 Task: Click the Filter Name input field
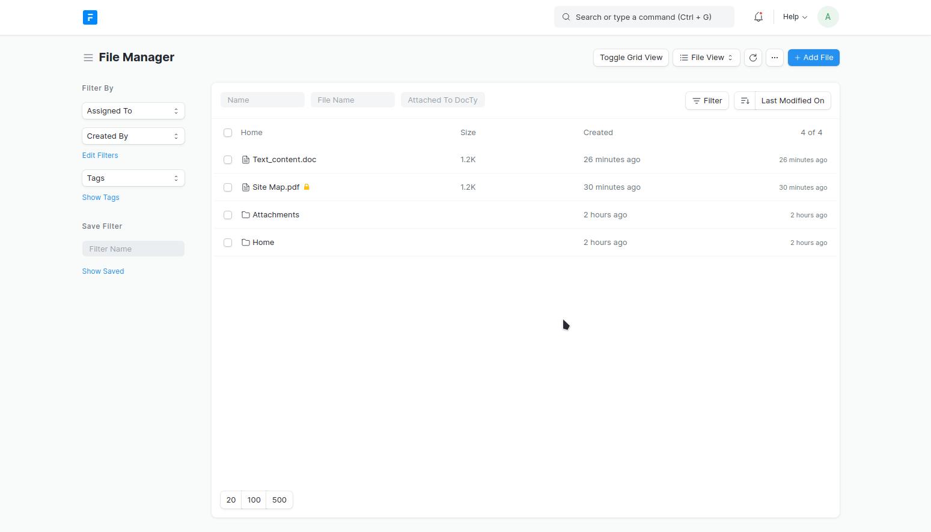[133, 248]
